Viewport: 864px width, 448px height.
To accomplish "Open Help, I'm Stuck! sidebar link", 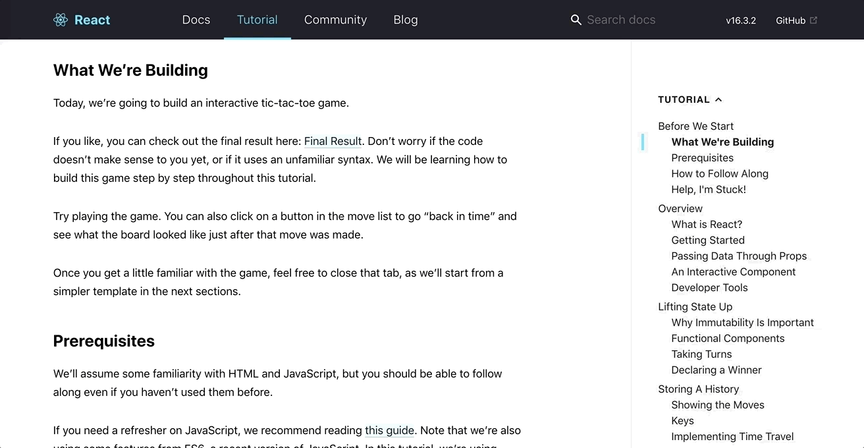I will (709, 189).
